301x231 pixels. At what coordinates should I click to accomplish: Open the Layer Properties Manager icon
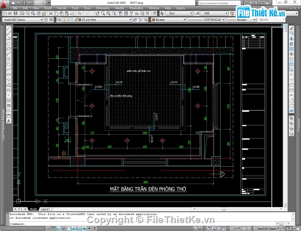tap(59, 20)
